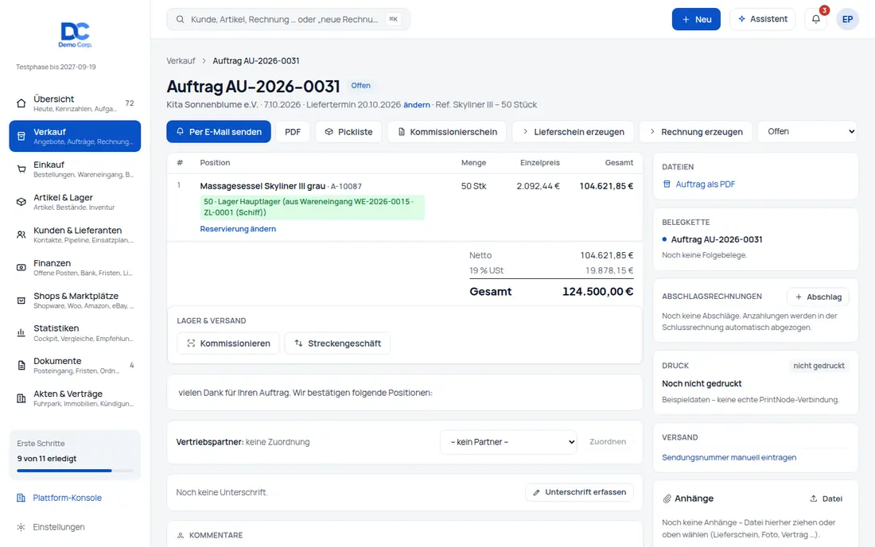Viewport: 875px width, 547px height.
Task: Open Dokumente in the sidebar
Action: coord(75,366)
